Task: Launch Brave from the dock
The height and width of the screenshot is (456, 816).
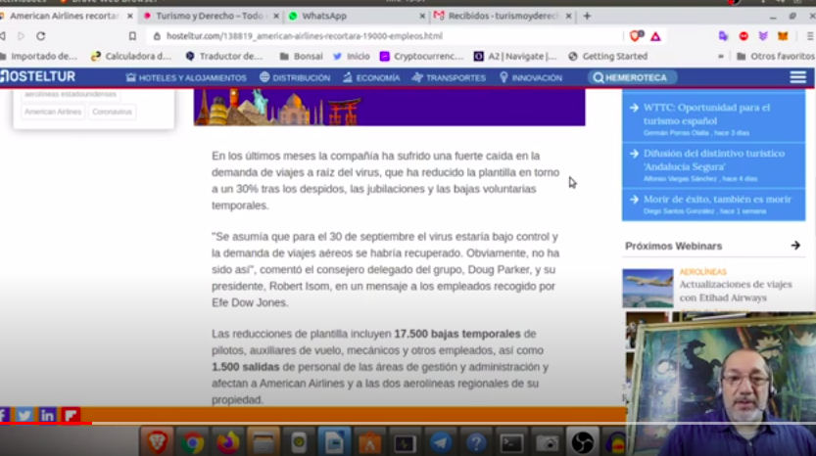Action: (x=157, y=442)
